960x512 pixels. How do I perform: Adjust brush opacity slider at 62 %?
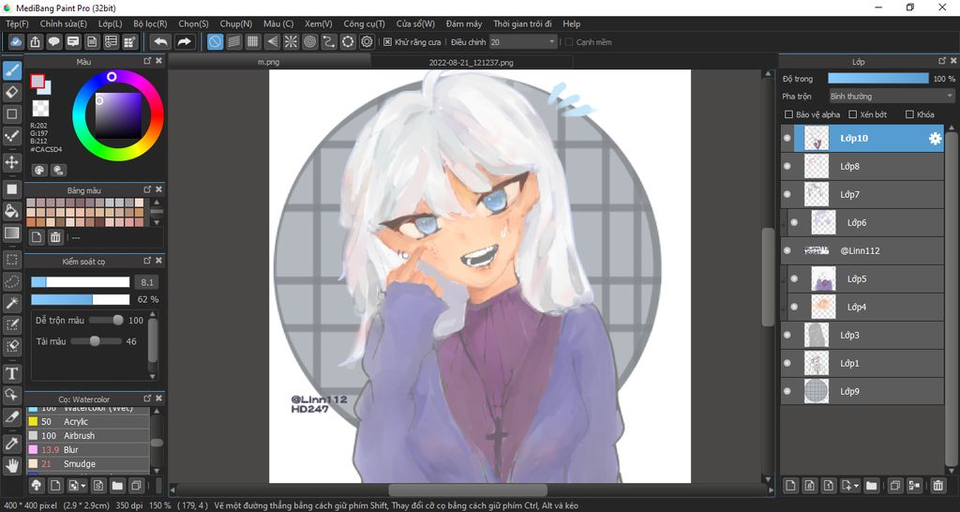click(81, 299)
